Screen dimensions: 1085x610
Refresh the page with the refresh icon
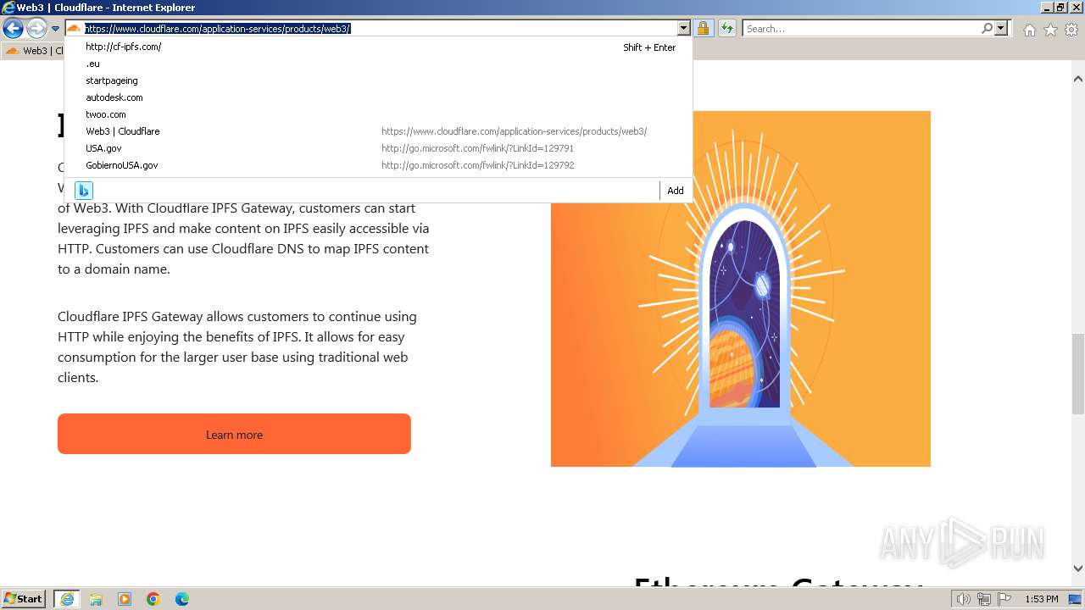click(727, 29)
